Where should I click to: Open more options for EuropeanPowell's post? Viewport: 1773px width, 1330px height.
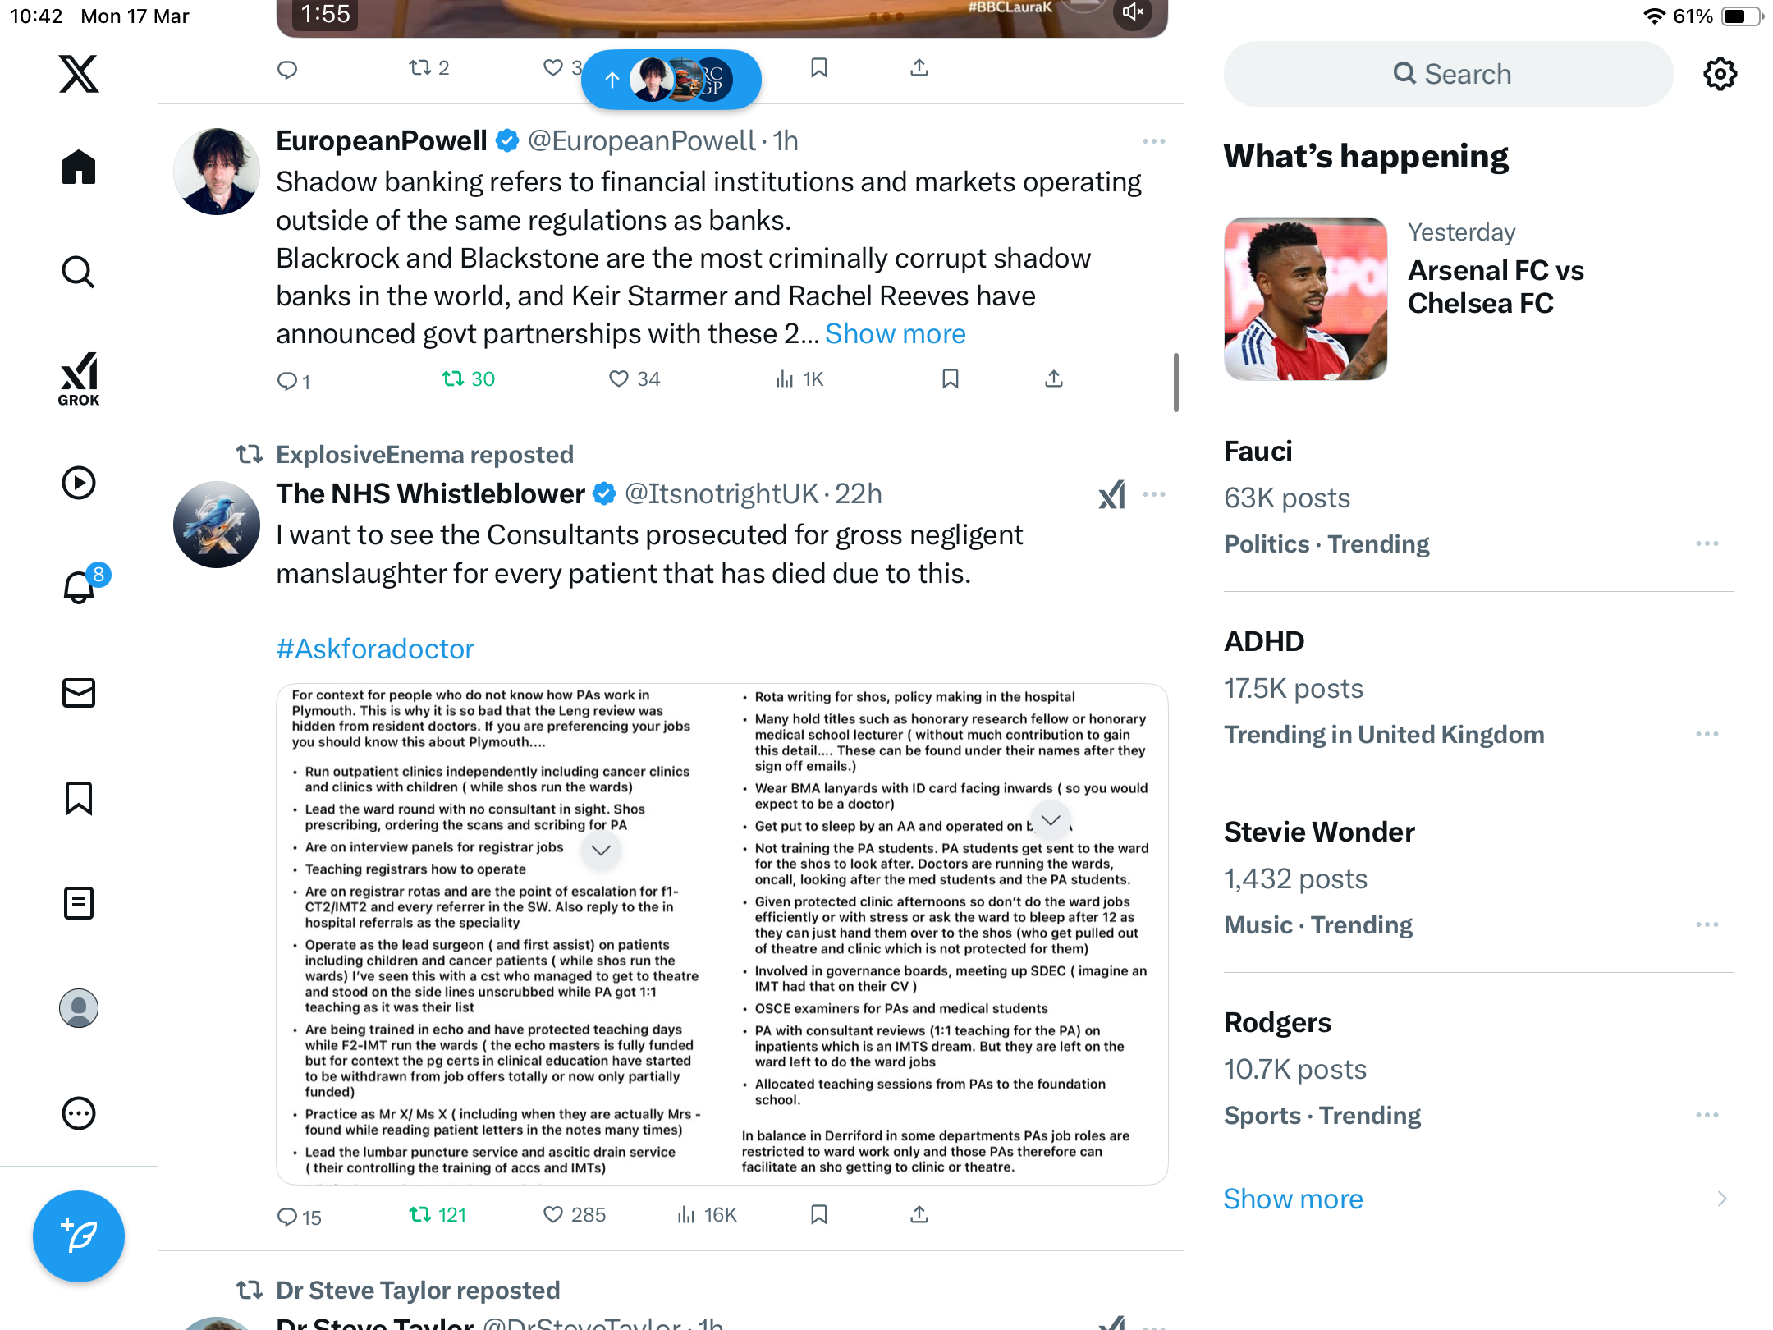click(1153, 141)
